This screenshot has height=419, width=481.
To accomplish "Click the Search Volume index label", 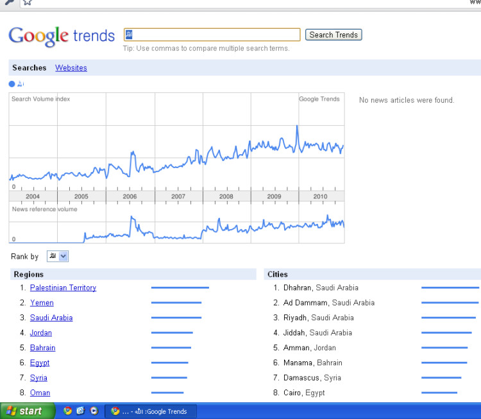I will tap(41, 99).
